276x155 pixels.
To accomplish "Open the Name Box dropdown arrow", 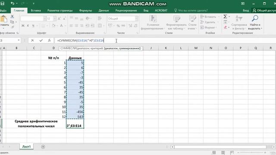I will click(x=19, y=40).
